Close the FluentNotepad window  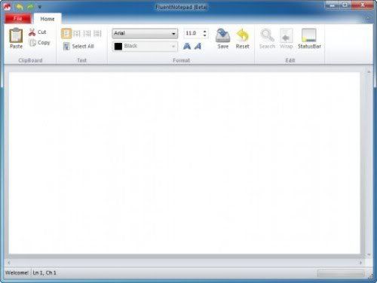(x=363, y=5)
